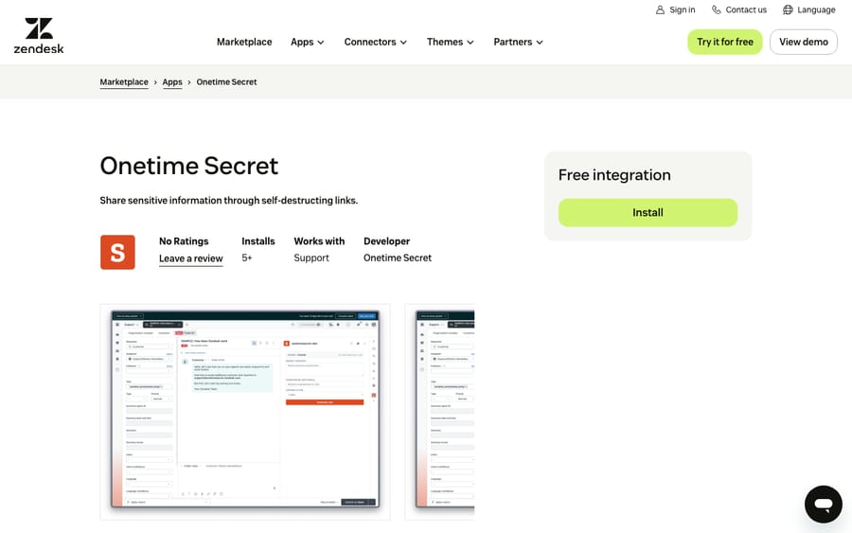Click the Zendesk logo
The height and width of the screenshot is (533, 852).
pos(39,36)
